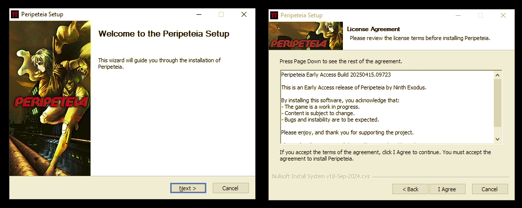522x208 pixels.
Task: Click the Peripeteia artwork in Welcome window
Action: (x=50, y=98)
